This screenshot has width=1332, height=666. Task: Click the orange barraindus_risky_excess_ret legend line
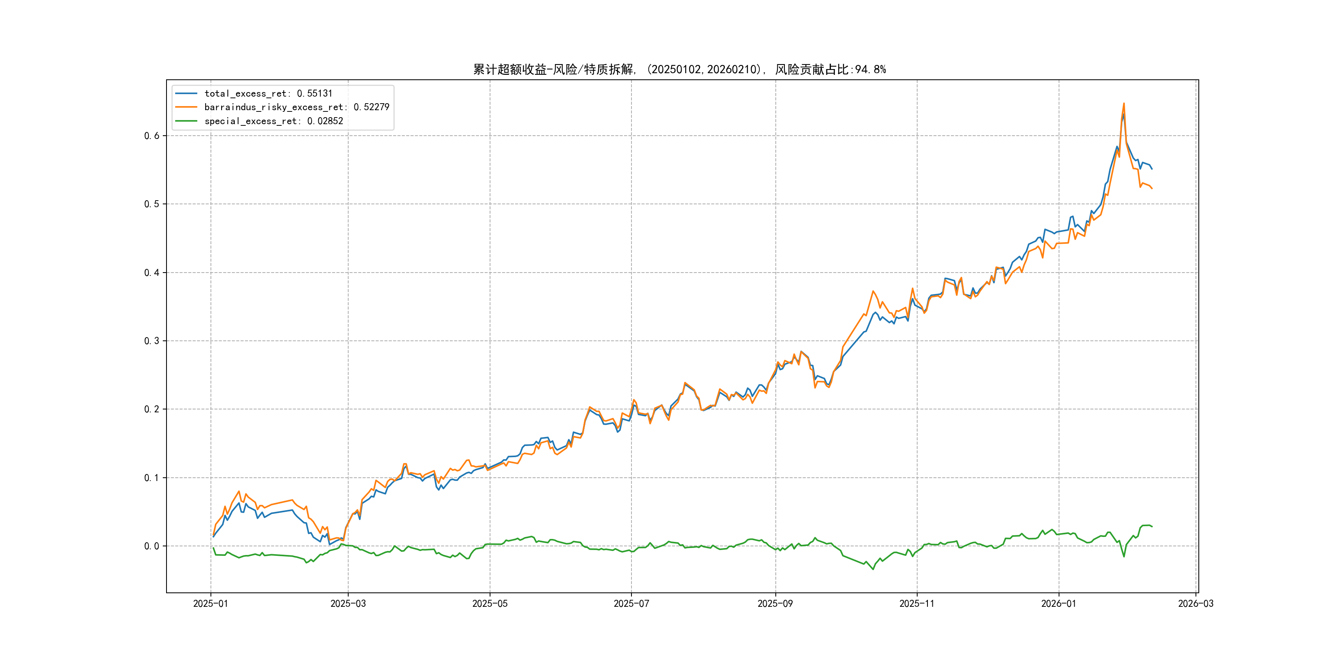186,107
